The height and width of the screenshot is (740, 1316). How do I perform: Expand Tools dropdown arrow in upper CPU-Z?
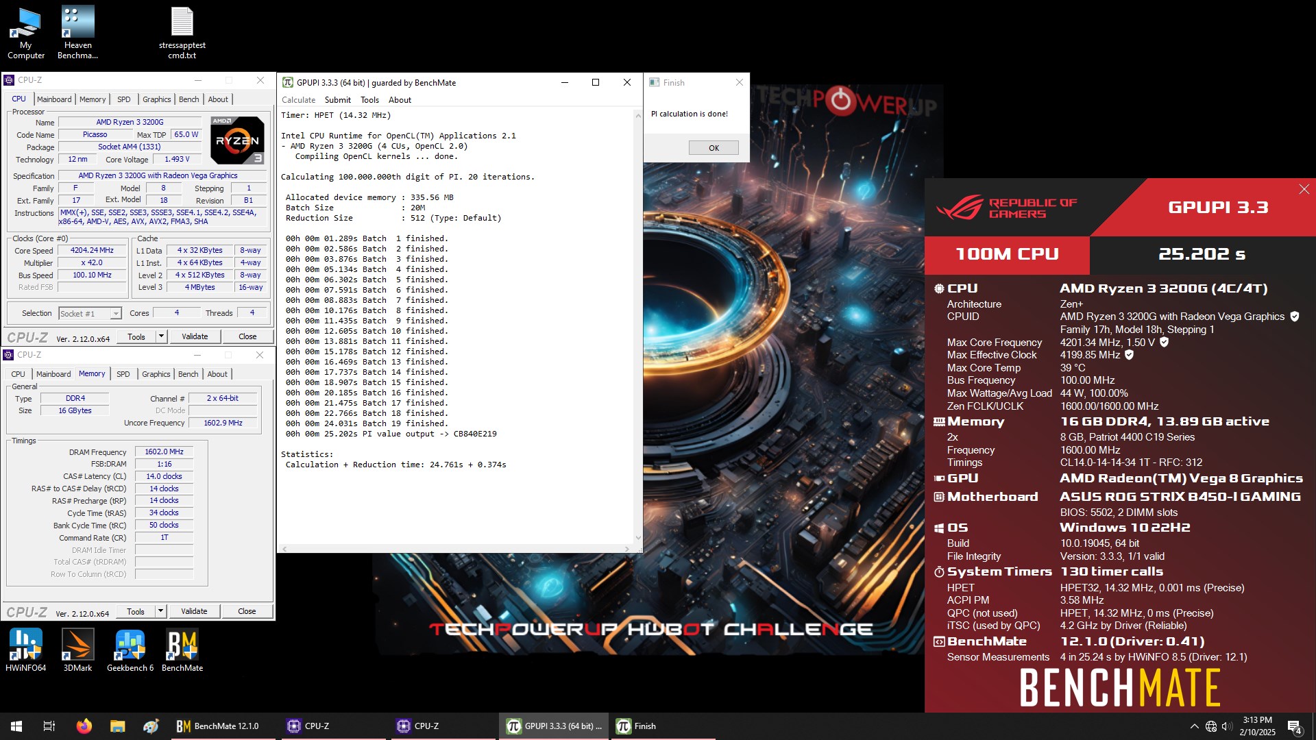161,336
